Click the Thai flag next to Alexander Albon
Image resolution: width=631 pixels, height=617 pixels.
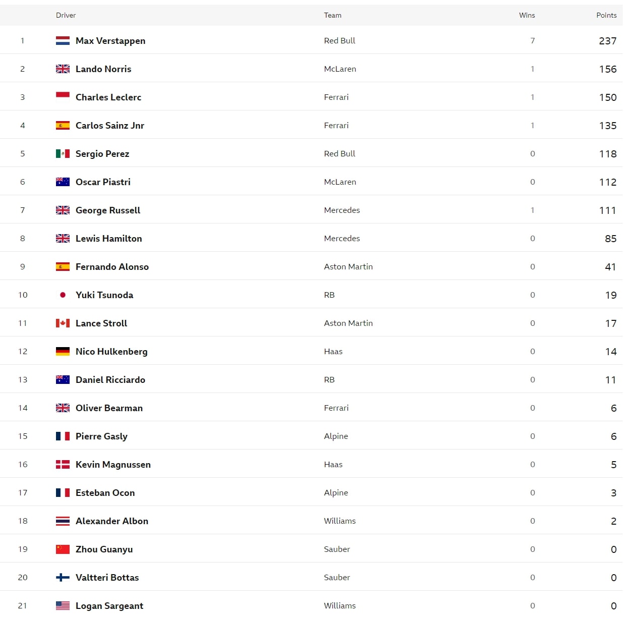pyautogui.click(x=63, y=521)
